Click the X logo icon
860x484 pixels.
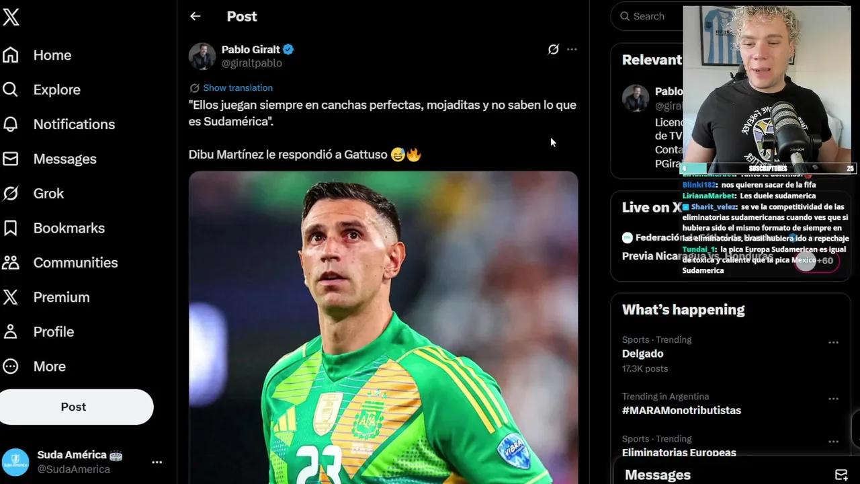11,17
